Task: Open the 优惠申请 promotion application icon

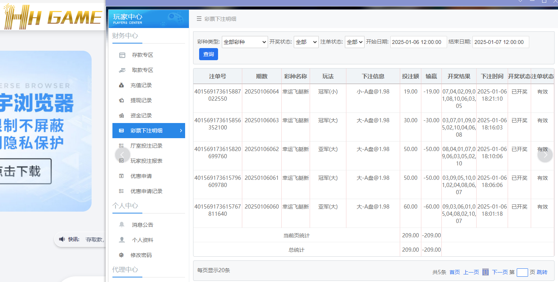Action: click(122, 176)
